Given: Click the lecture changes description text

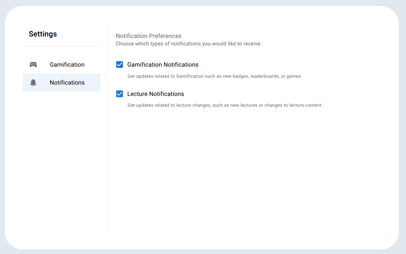Looking at the screenshot, I should tap(225, 105).
